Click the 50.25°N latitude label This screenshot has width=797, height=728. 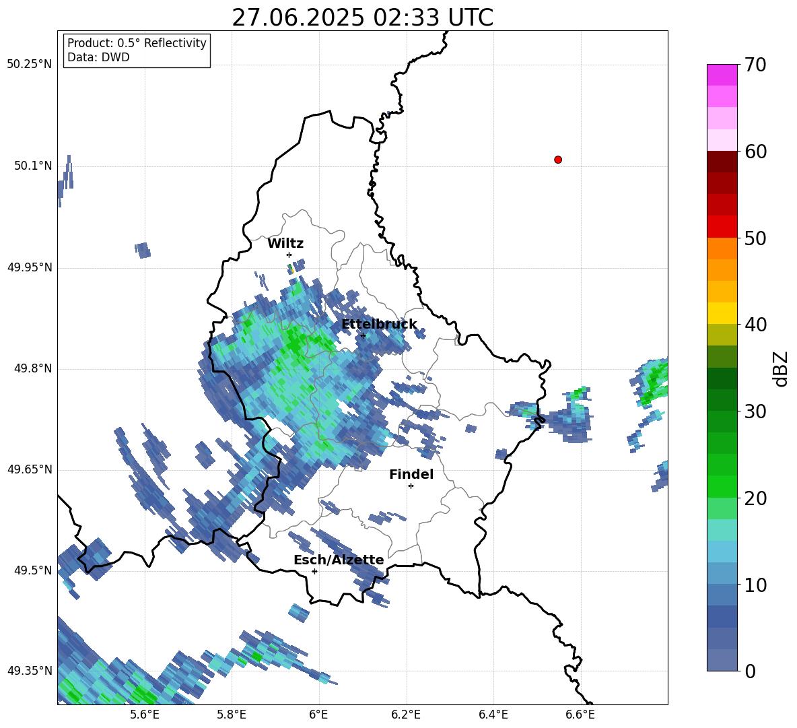(x=30, y=65)
